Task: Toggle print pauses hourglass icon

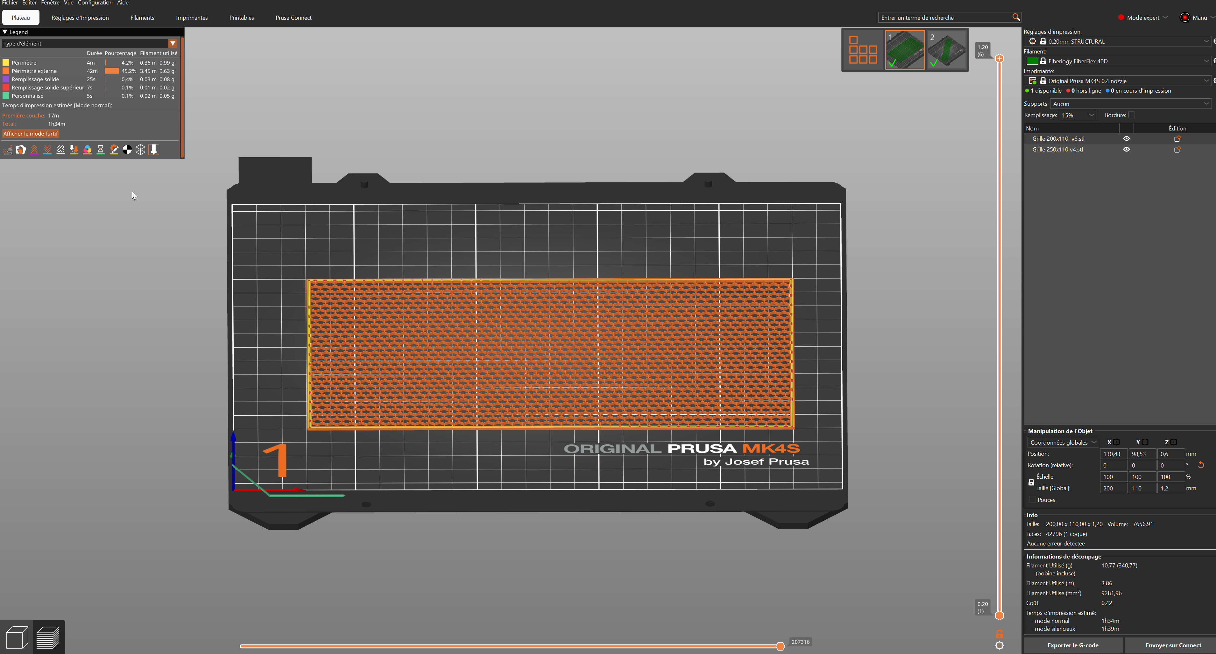Action: click(101, 150)
